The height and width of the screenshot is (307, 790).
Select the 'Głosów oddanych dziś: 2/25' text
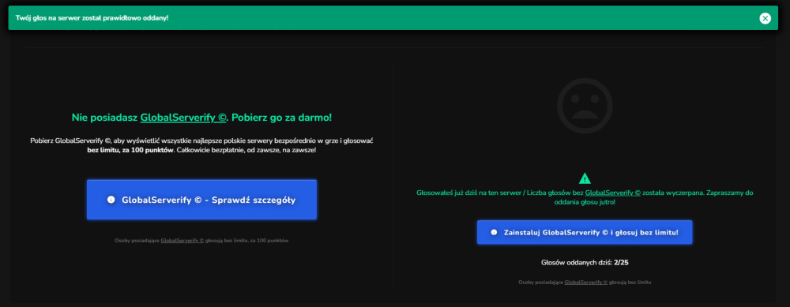click(x=585, y=263)
